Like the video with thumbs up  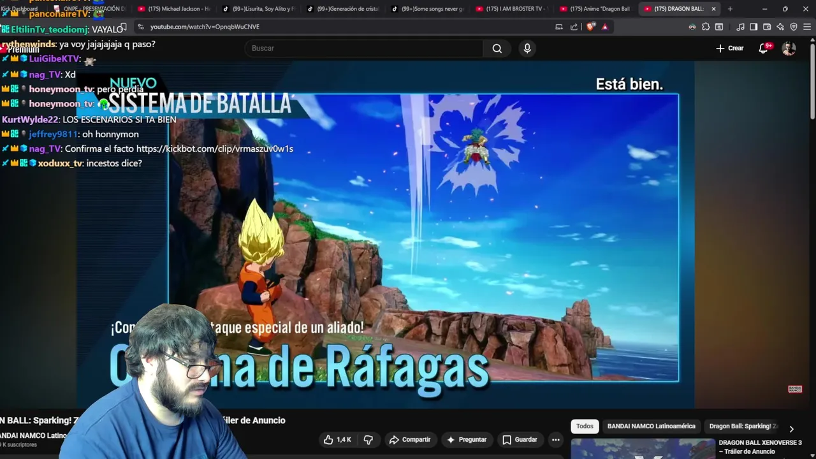coord(337,440)
